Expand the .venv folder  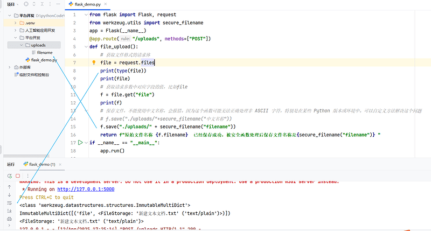[15, 23]
